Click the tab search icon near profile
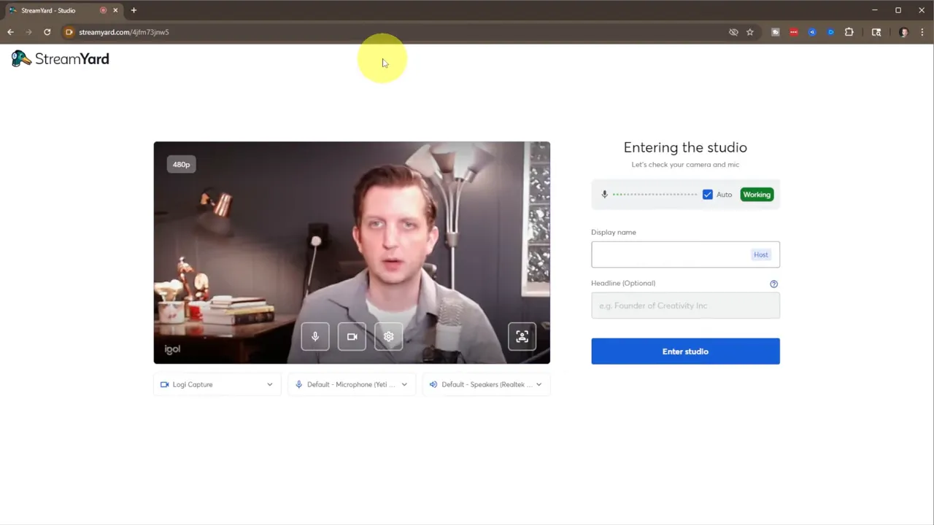Viewport: 934px width, 525px height. [x=876, y=32]
